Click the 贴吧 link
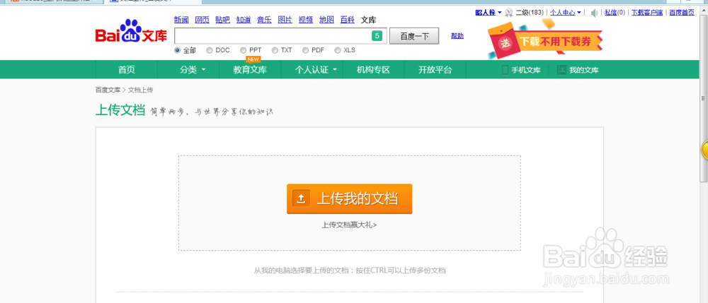 (x=222, y=19)
